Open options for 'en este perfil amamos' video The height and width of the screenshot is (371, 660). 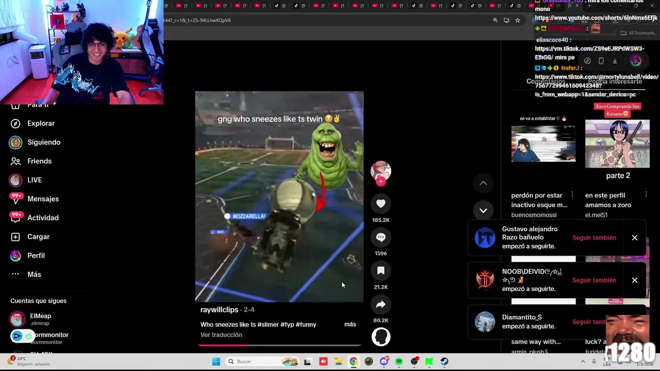pyautogui.click(x=646, y=194)
